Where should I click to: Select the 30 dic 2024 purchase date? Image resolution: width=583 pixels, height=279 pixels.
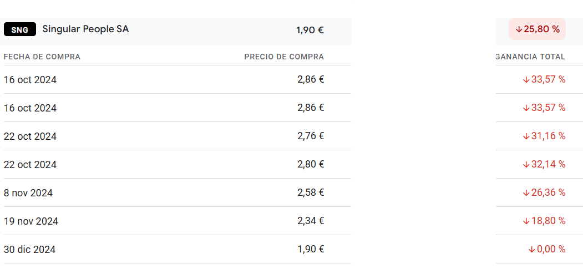click(30, 250)
